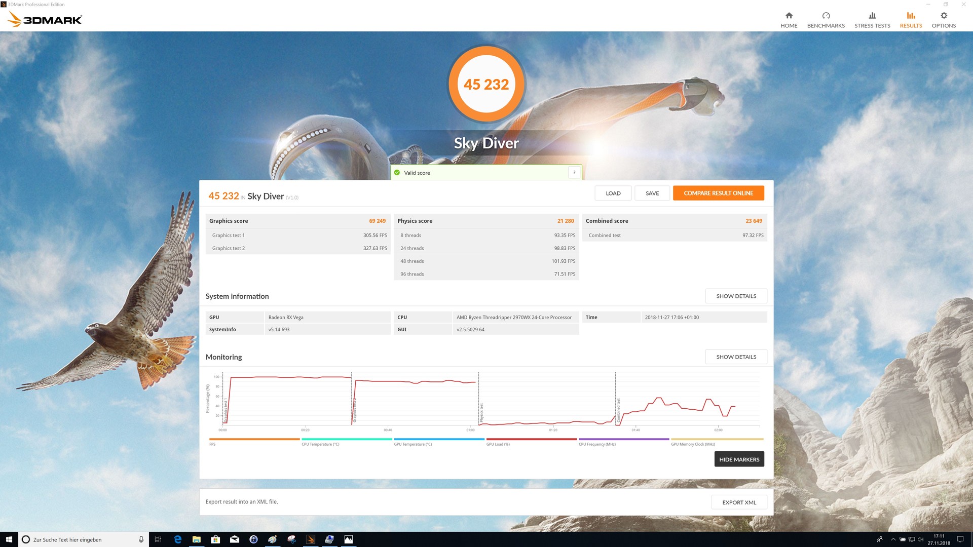Open Task View from the taskbar
The height and width of the screenshot is (547, 973).
pos(158,539)
